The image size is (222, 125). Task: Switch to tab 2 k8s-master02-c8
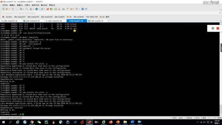pyautogui.click(x=33, y=21)
